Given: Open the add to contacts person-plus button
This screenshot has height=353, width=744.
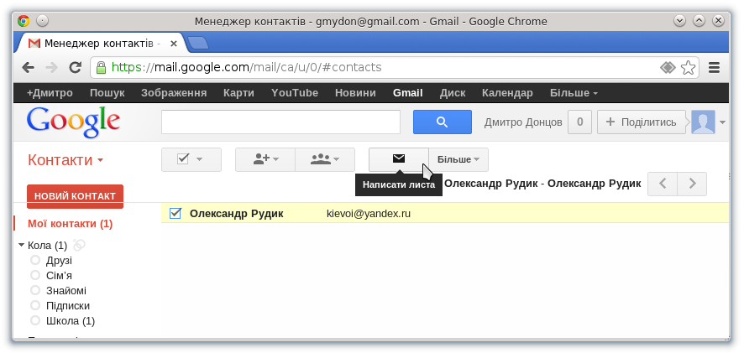Looking at the screenshot, I should pos(265,159).
